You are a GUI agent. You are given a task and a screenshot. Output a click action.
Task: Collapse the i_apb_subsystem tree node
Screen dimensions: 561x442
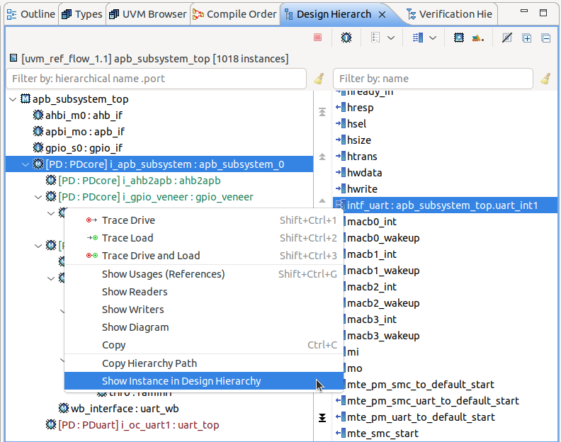click(25, 164)
